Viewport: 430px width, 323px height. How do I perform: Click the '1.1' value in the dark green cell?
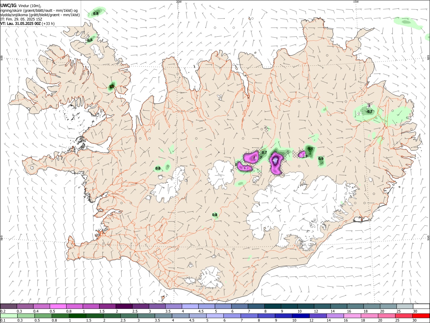[310, 149]
